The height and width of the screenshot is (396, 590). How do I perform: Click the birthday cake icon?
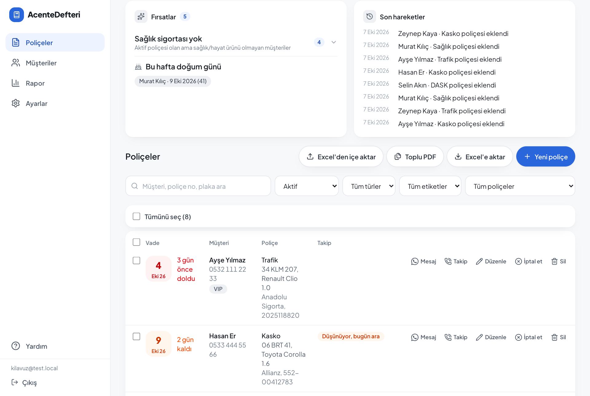(138, 67)
